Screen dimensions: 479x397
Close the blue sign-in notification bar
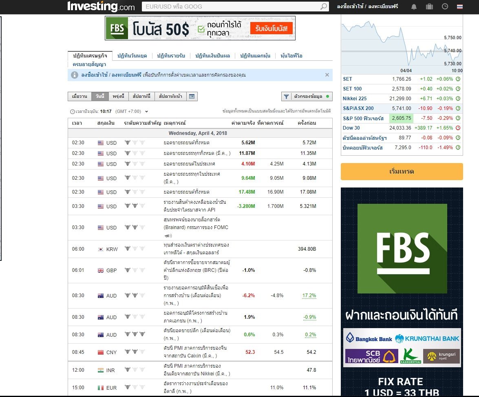327,75
